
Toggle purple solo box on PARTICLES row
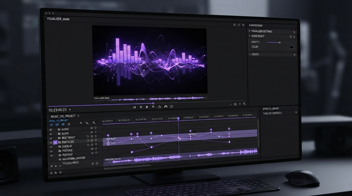point(55,142)
